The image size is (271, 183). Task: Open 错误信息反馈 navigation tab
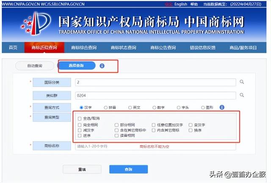click(x=202, y=47)
